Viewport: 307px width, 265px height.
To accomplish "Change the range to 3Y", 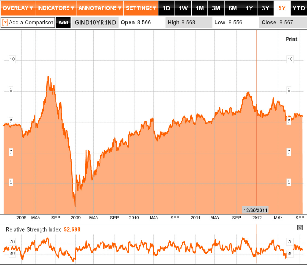I will pos(266,8).
